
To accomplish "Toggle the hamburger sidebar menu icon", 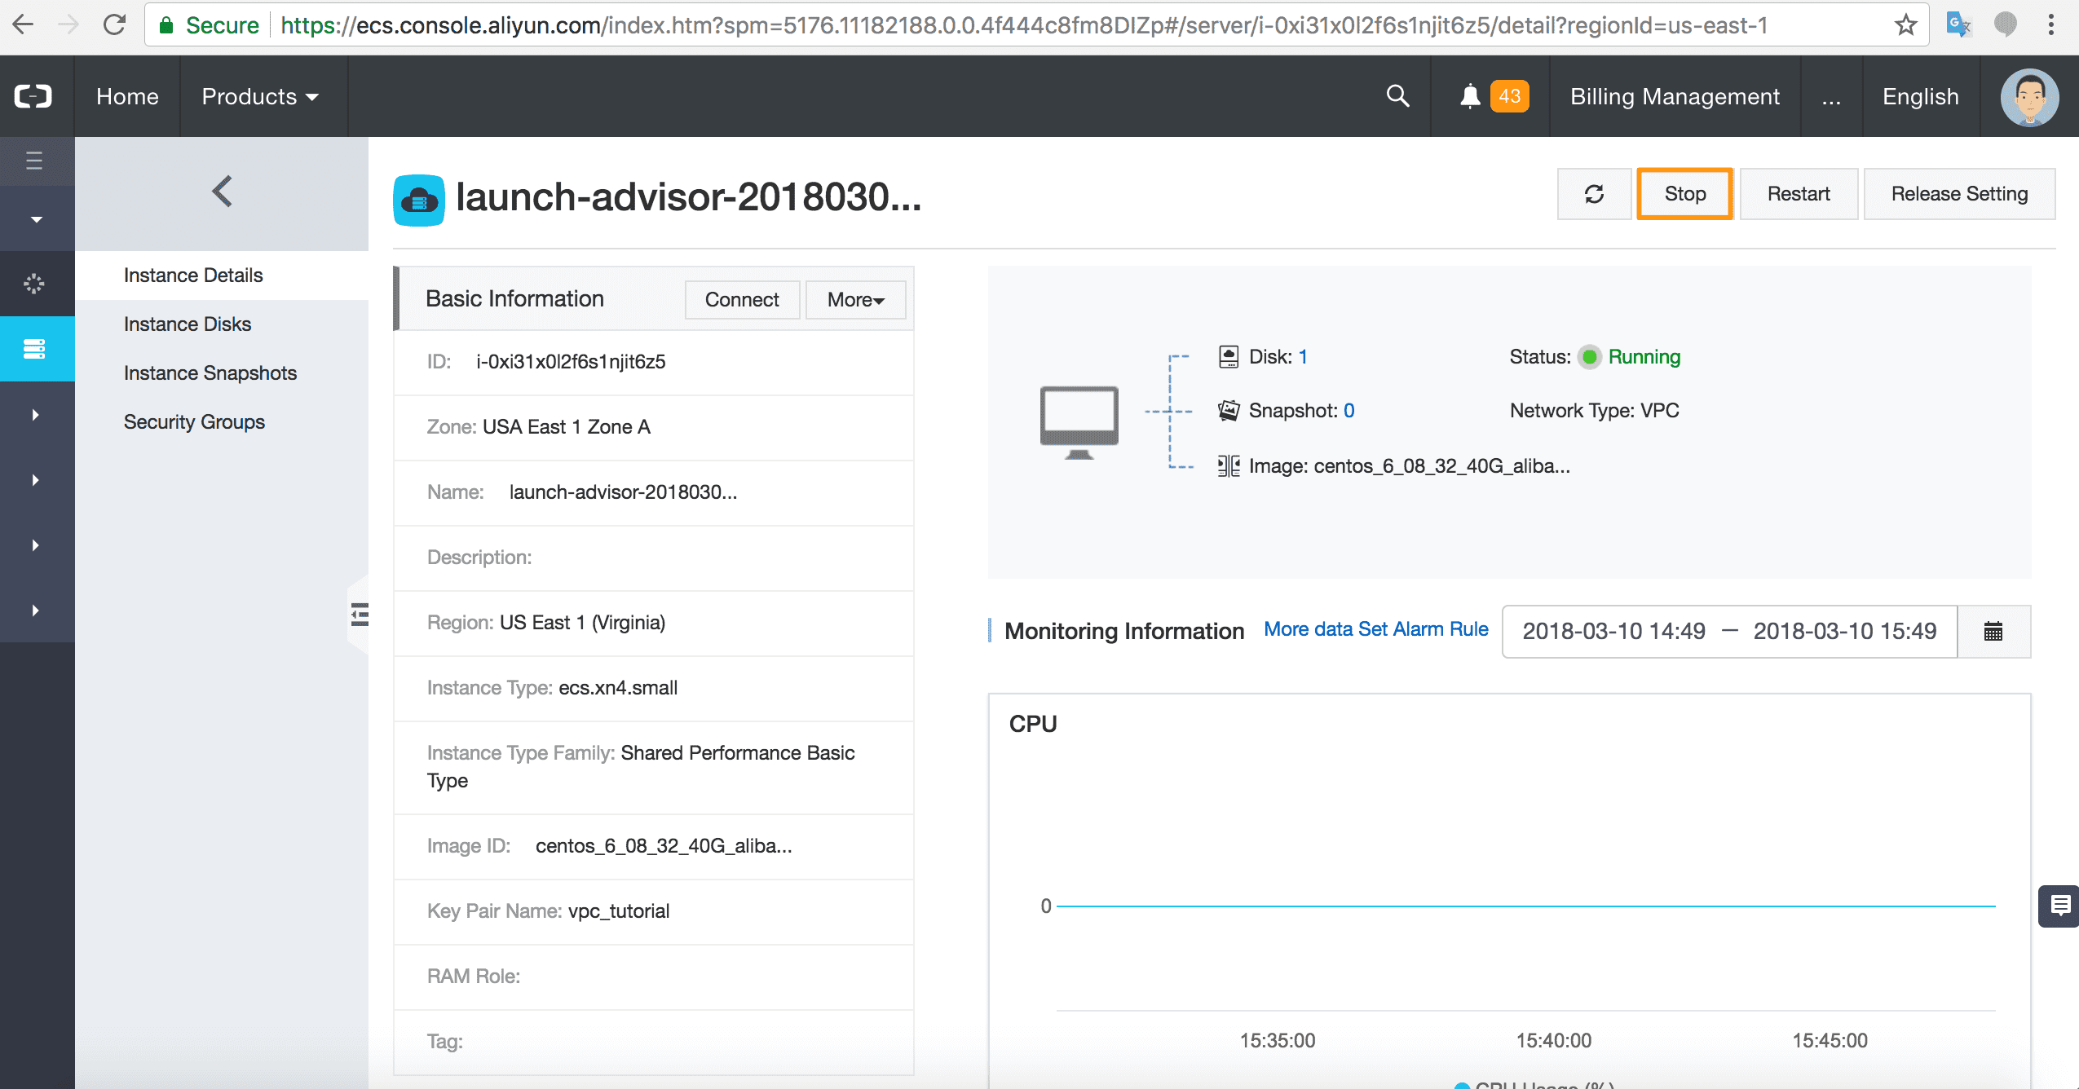I will coord(34,161).
